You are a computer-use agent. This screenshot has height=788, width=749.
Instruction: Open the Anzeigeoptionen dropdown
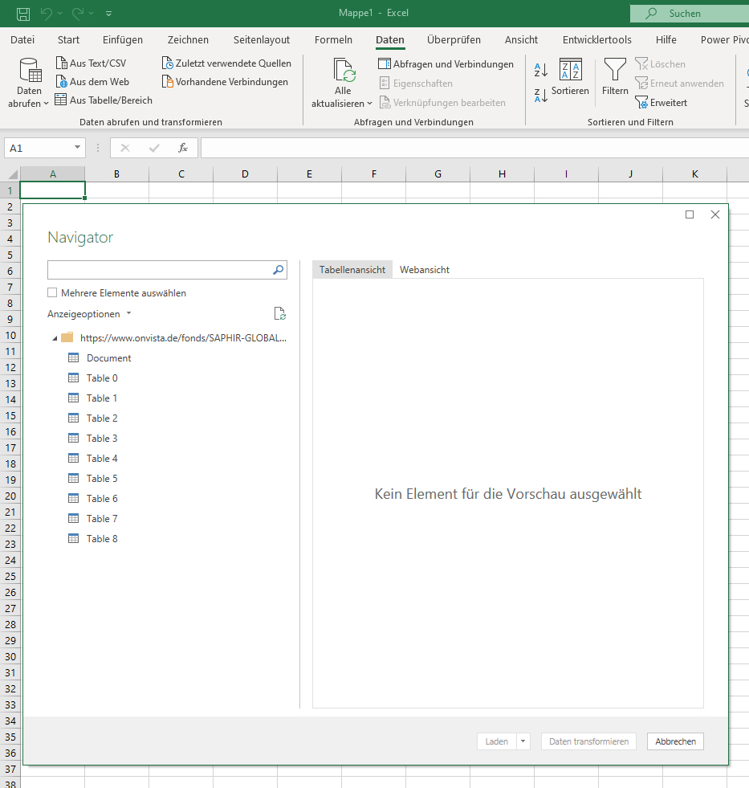tap(89, 314)
